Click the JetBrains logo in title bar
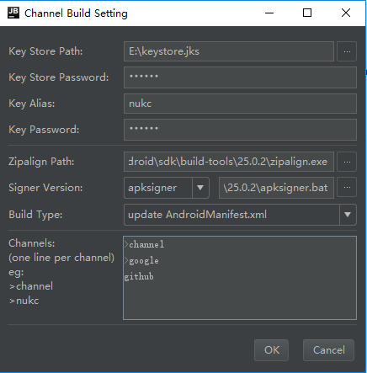367x373 pixels. [13, 13]
